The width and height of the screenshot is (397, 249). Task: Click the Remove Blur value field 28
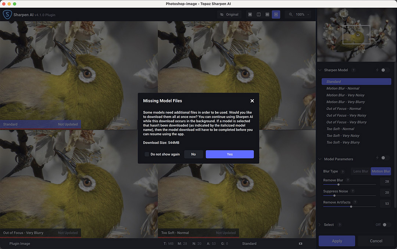(x=386, y=181)
